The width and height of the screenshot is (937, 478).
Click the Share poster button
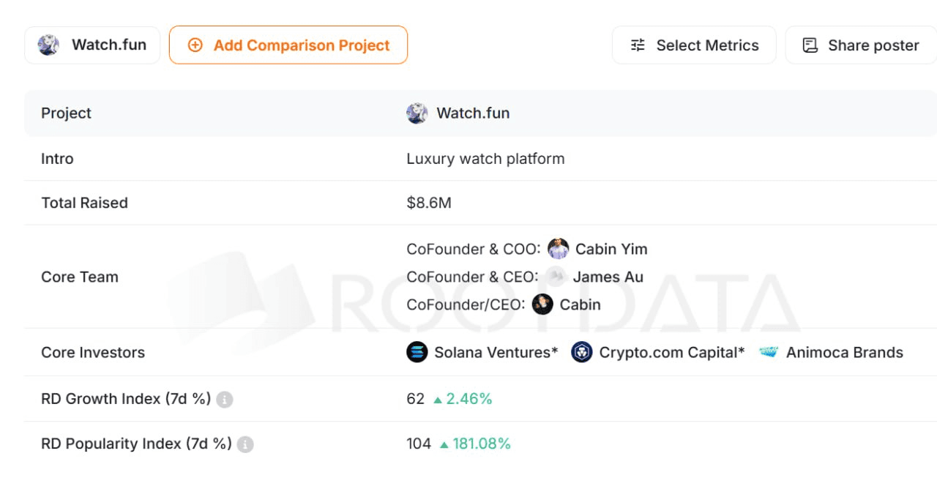860,45
